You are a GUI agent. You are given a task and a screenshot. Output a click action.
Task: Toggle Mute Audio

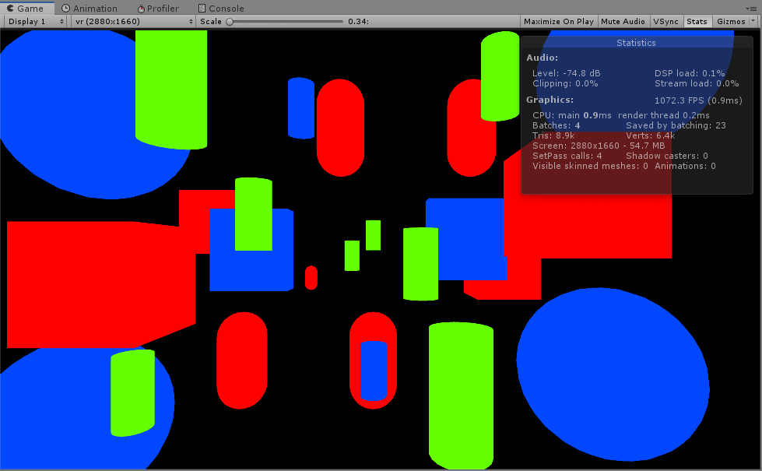[x=623, y=21]
